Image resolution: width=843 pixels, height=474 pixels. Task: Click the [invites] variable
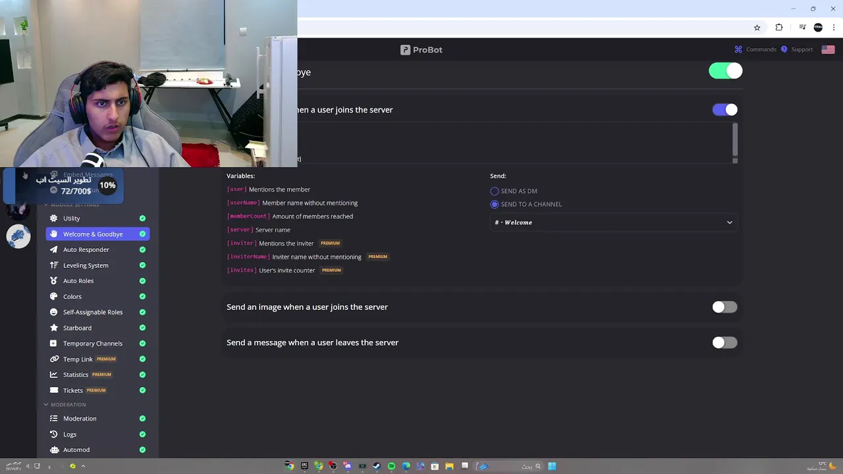pos(242,270)
